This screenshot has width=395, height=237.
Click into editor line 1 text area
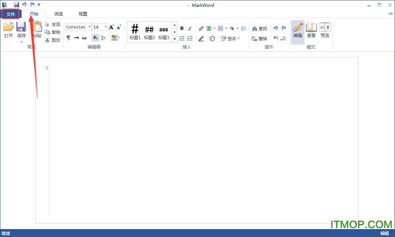point(203,68)
